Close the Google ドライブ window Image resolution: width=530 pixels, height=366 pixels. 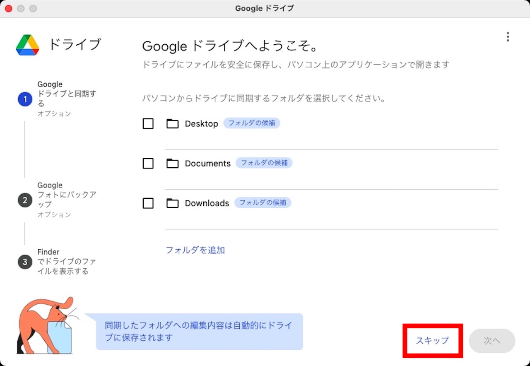[8, 8]
